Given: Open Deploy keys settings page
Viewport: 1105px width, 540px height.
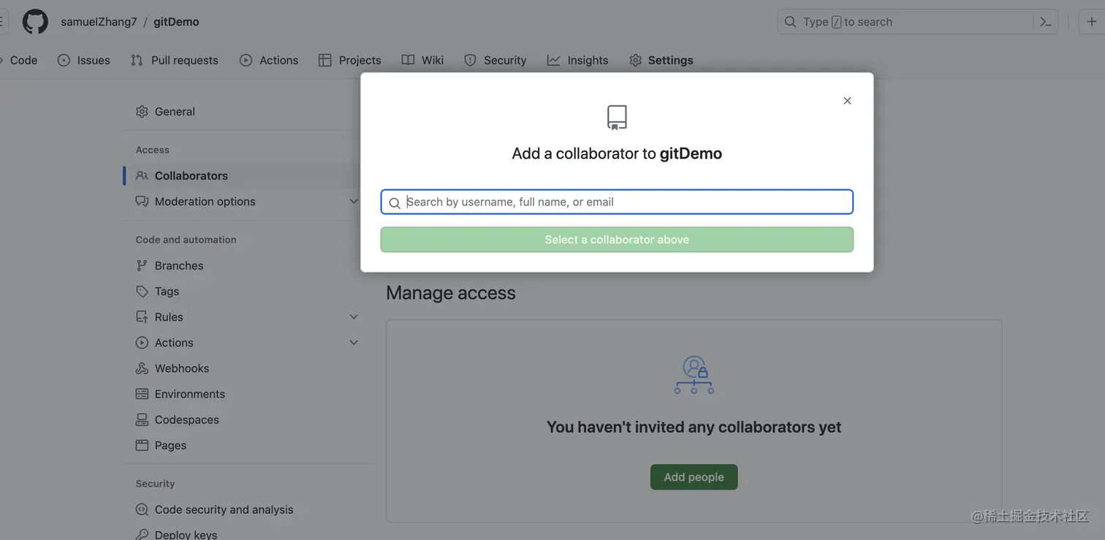Looking at the screenshot, I should point(186,534).
